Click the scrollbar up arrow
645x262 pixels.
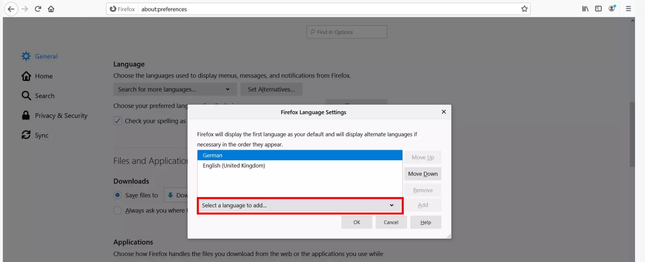pyautogui.click(x=633, y=21)
